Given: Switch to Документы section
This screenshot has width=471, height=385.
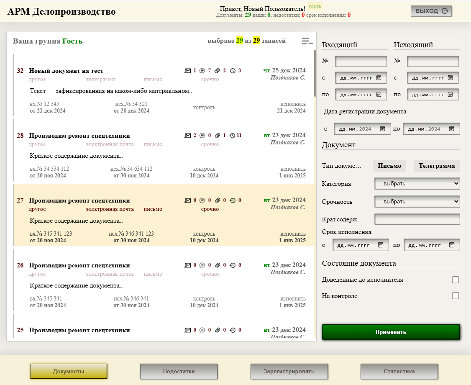Looking at the screenshot, I should (x=69, y=372).
